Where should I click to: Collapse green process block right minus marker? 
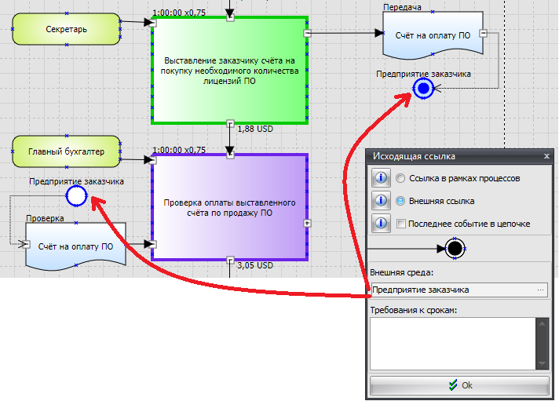[x=308, y=33]
